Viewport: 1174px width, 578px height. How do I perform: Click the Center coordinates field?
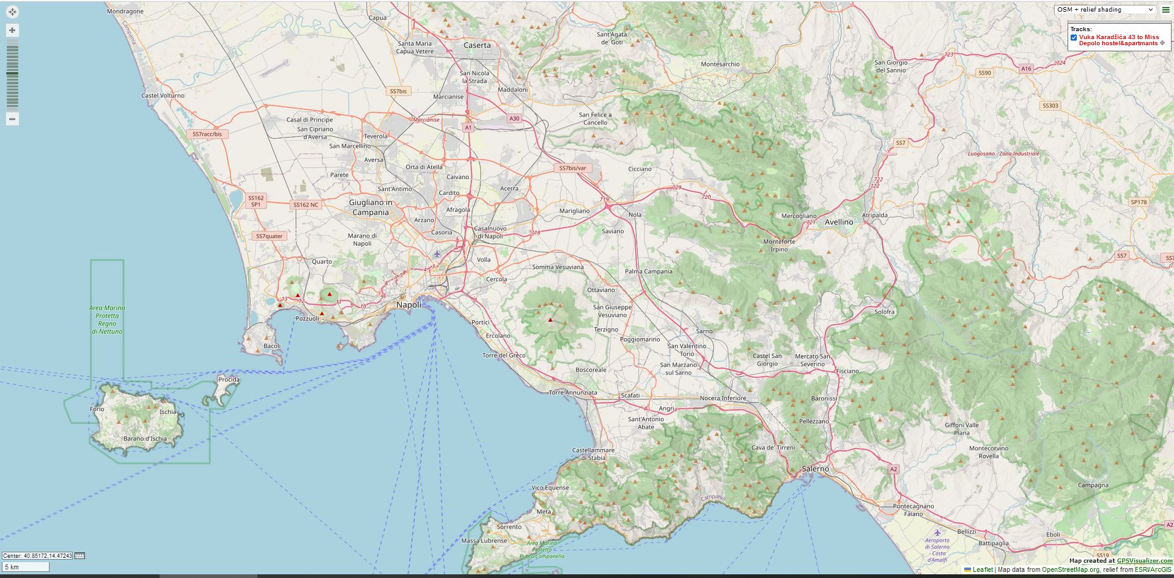tap(37, 556)
